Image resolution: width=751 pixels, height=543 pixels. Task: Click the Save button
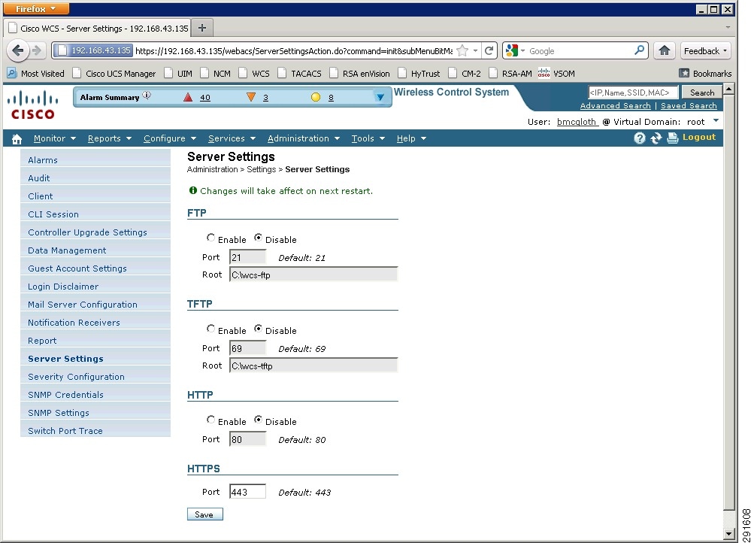point(205,514)
